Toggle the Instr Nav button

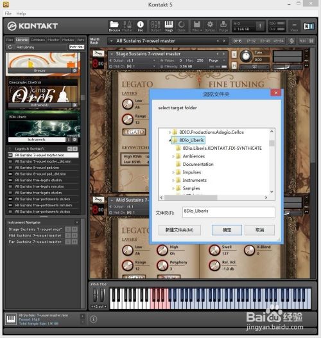76,47
